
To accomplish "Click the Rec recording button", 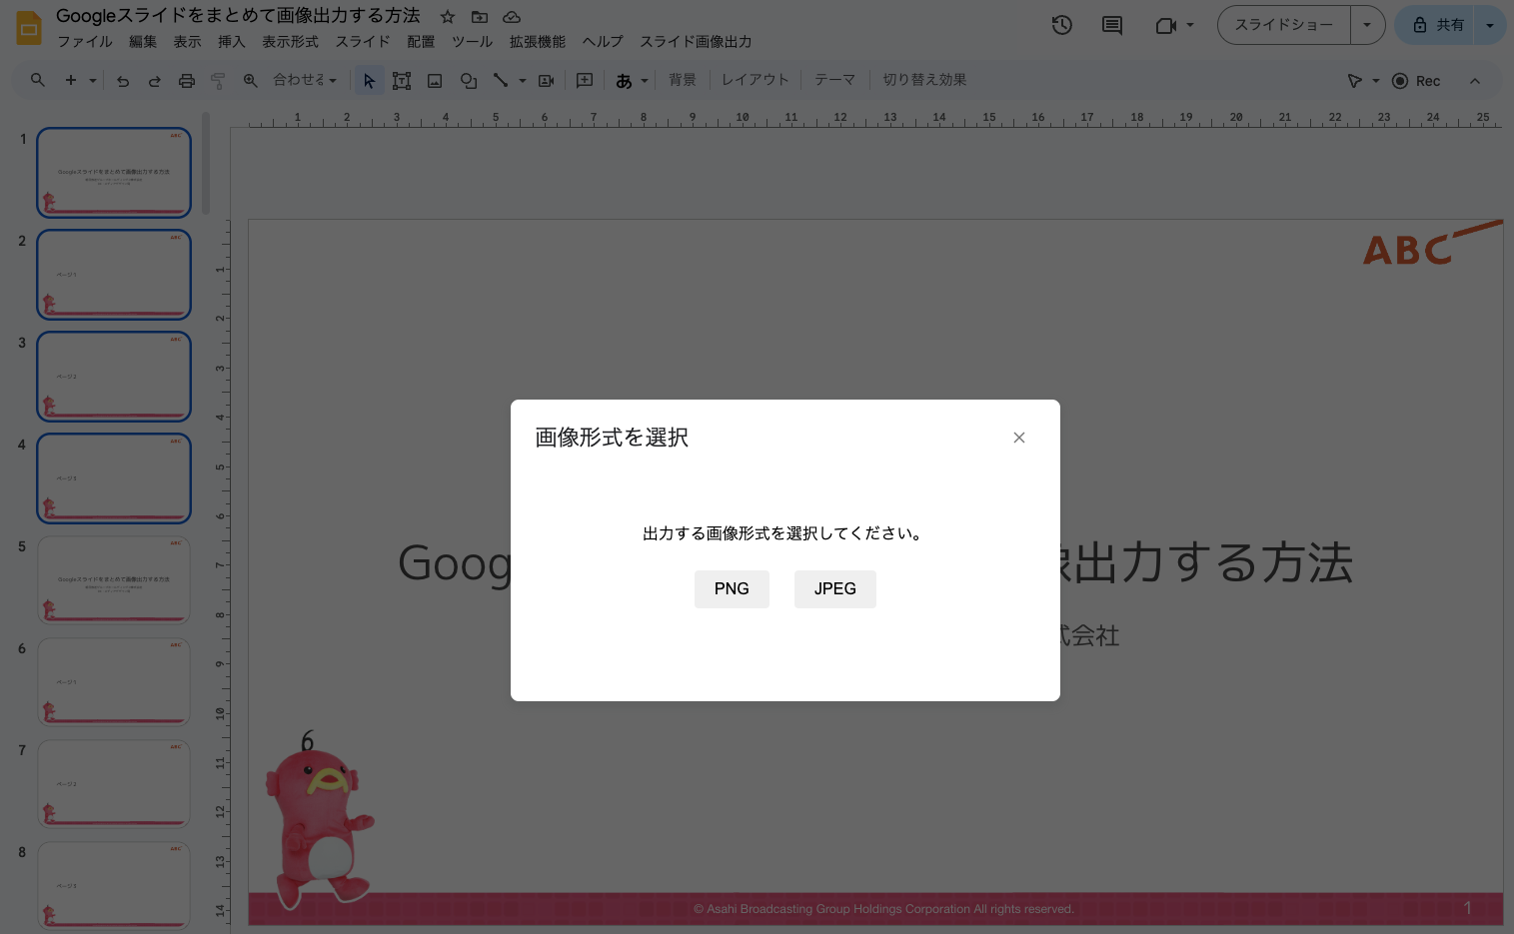I will [1416, 81].
